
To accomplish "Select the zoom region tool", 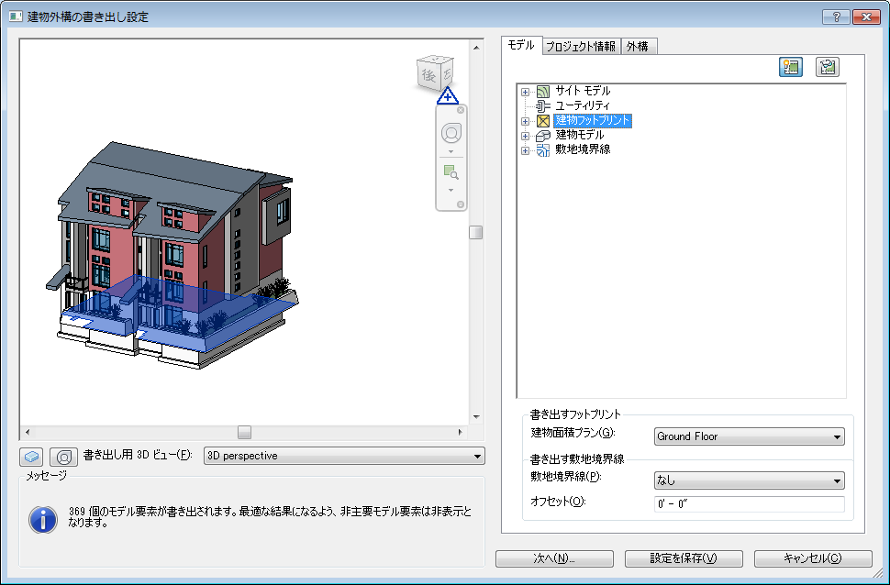I will [x=451, y=172].
